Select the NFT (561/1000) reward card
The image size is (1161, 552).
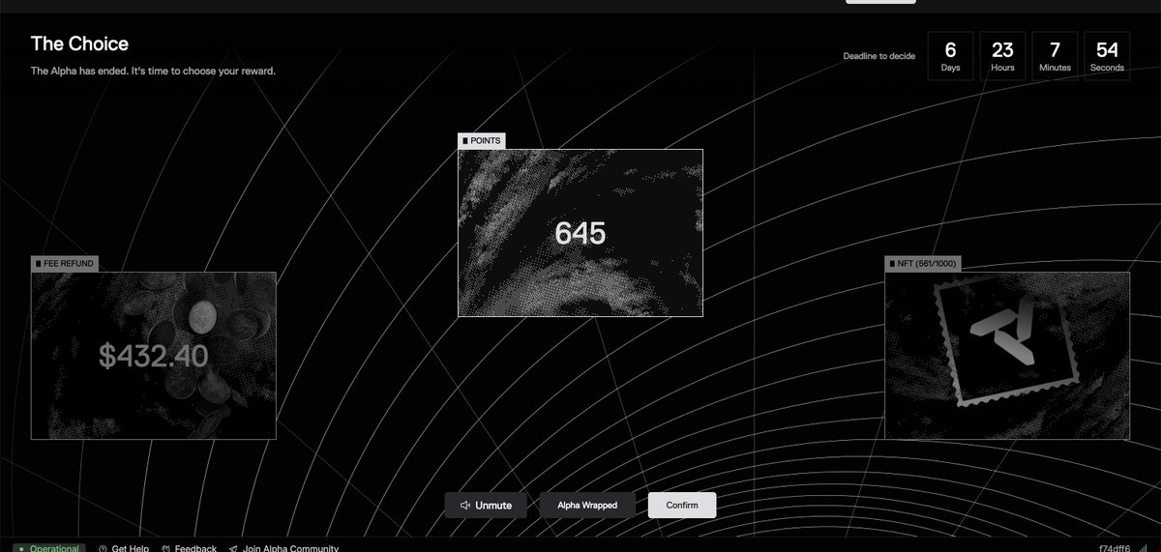pos(1007,355)
